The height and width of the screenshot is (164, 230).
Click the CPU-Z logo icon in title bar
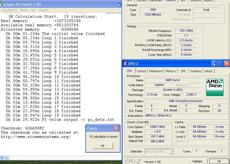click(125, 63)
